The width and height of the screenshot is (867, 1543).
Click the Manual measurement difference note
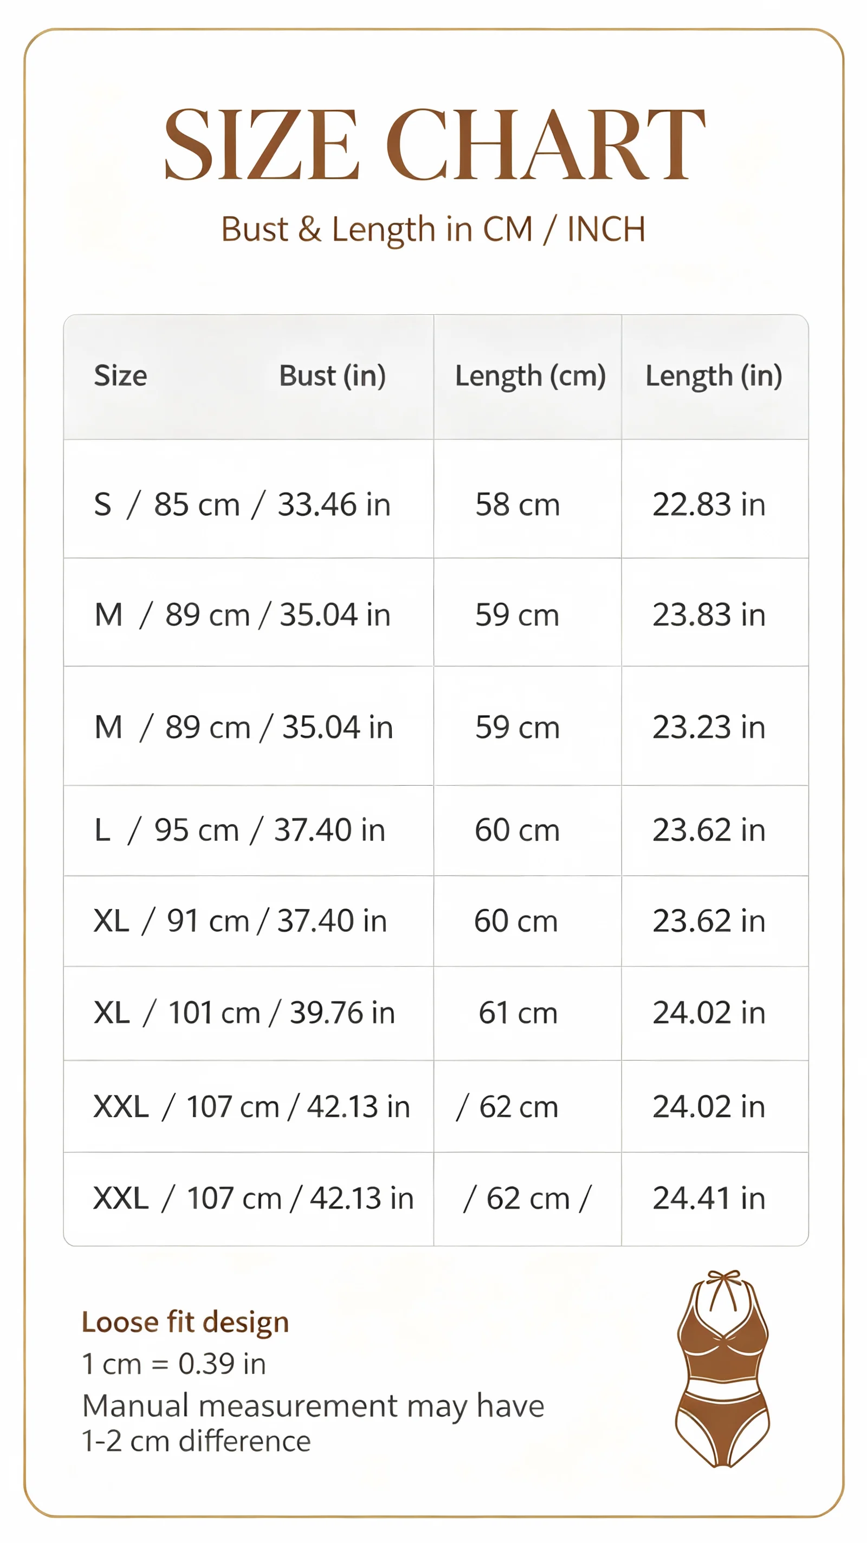point(313,1423)
